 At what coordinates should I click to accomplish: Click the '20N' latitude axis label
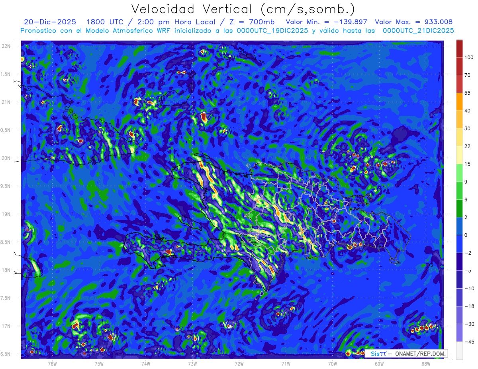coord(6,158)
